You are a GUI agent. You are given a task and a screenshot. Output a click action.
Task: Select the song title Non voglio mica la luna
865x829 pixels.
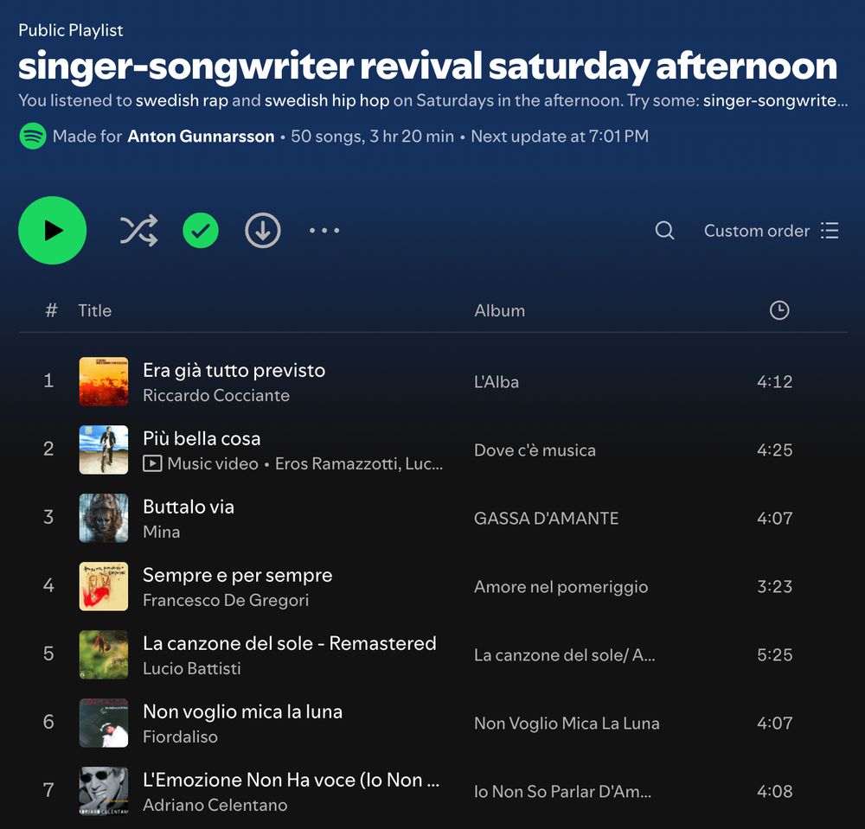click(243, 712)
